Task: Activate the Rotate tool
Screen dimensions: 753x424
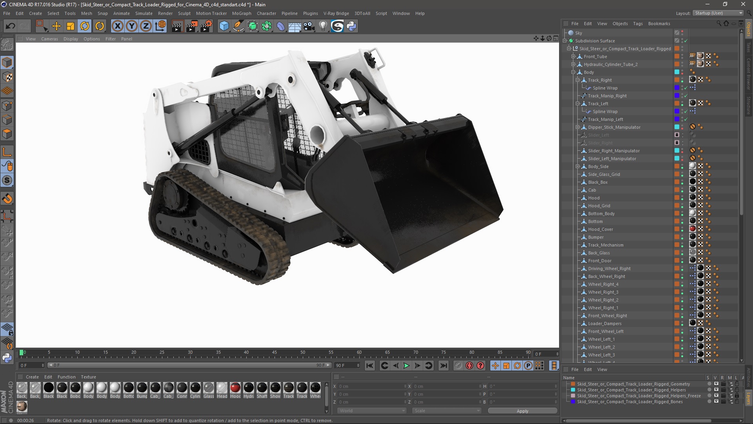Action: (85, 26)
